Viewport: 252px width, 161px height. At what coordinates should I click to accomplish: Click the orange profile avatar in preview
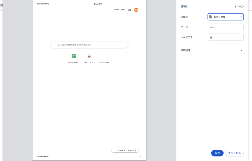(x=136, y=10)
